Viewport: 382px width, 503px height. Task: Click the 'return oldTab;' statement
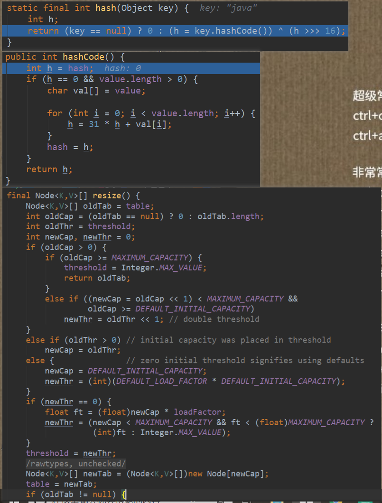(97, 278)
